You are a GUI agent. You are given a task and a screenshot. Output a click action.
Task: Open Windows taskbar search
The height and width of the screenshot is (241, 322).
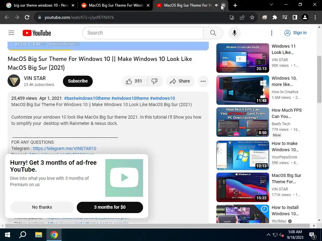pyautogui.click(x=23, y=235)
